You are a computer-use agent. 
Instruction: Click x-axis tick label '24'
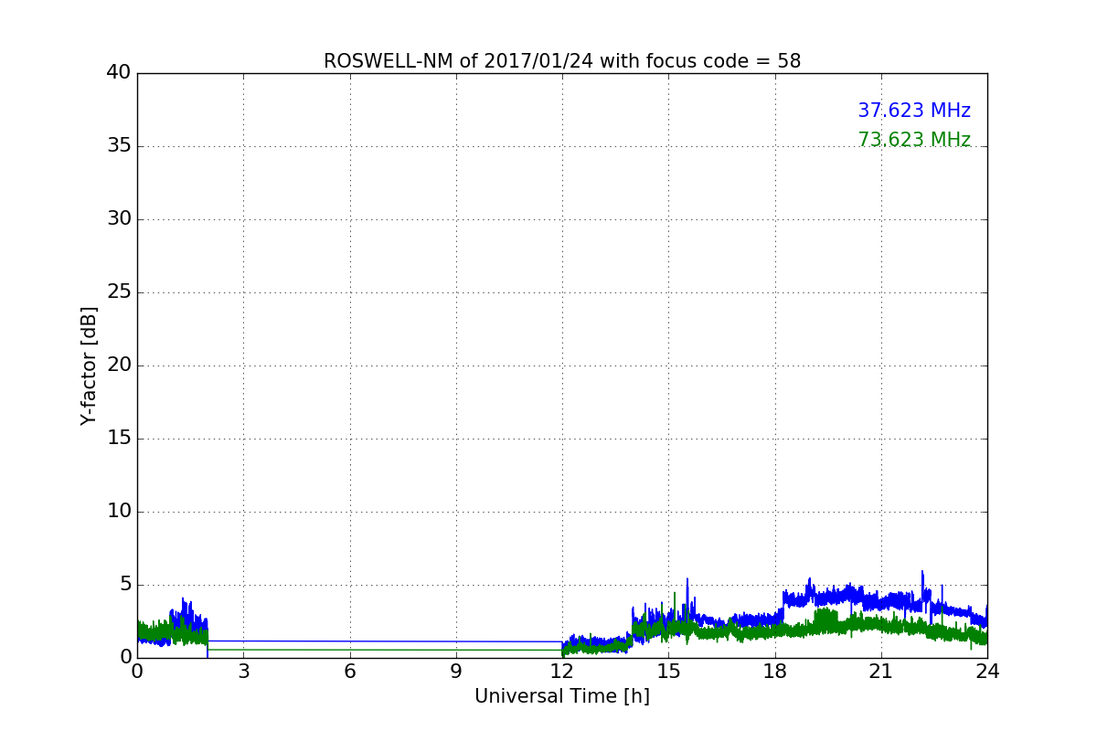point(987,671)
